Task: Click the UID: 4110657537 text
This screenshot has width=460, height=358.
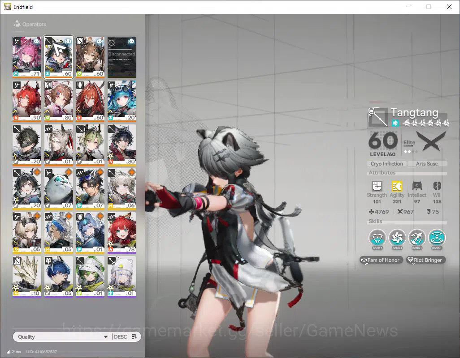Action: point(41,352)
